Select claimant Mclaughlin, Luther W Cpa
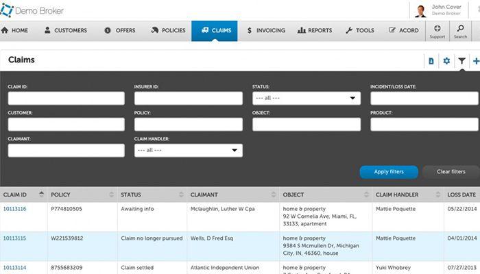480x274 pixels. 223,209
